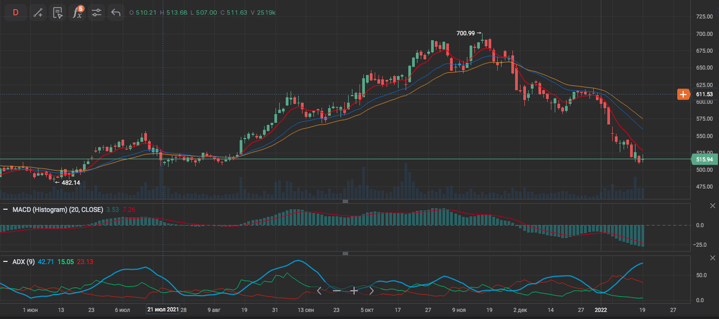Grab the divider handle between MACD and ADX
Screen dimensions: 719x319
345,254
